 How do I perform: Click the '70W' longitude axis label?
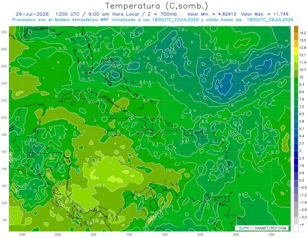(x=165, y=235)
